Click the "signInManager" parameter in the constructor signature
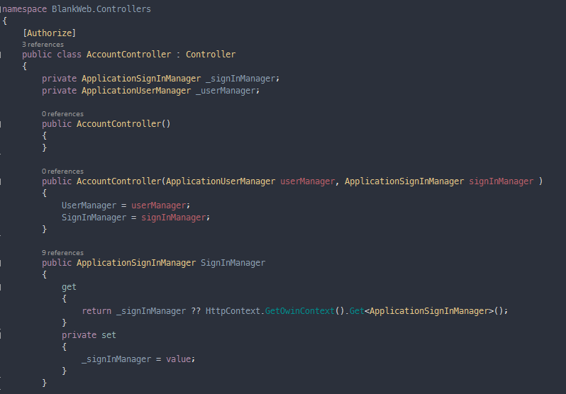 click(x=501, y=181)
